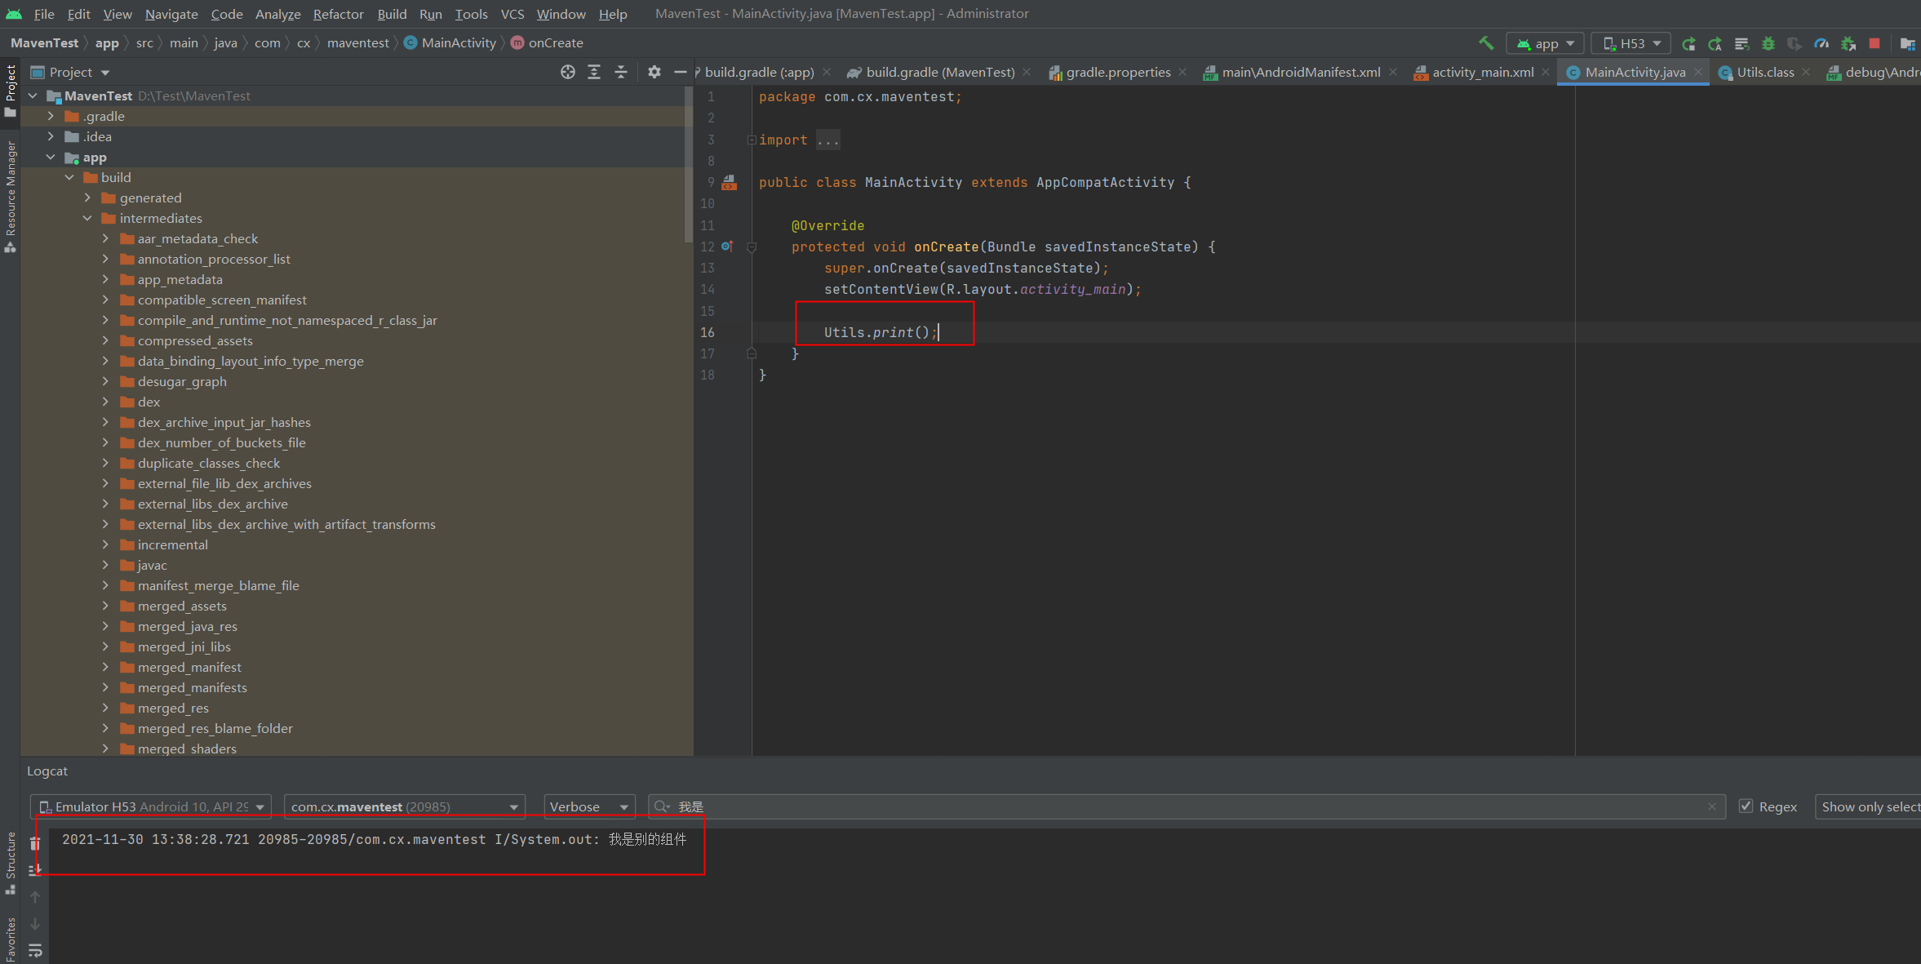1921x964 pixels.
Task: Click the maventest breadcrumb
Action: click(357, 42)
